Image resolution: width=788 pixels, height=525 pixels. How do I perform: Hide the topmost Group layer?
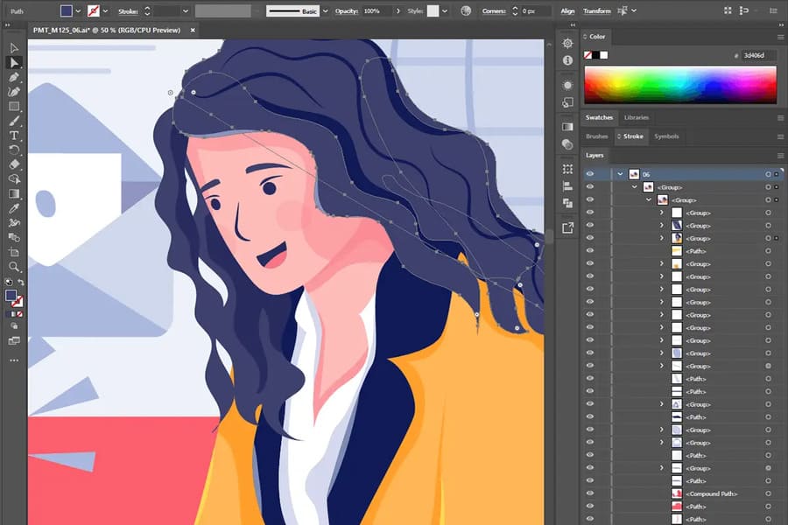coord(590,186)
